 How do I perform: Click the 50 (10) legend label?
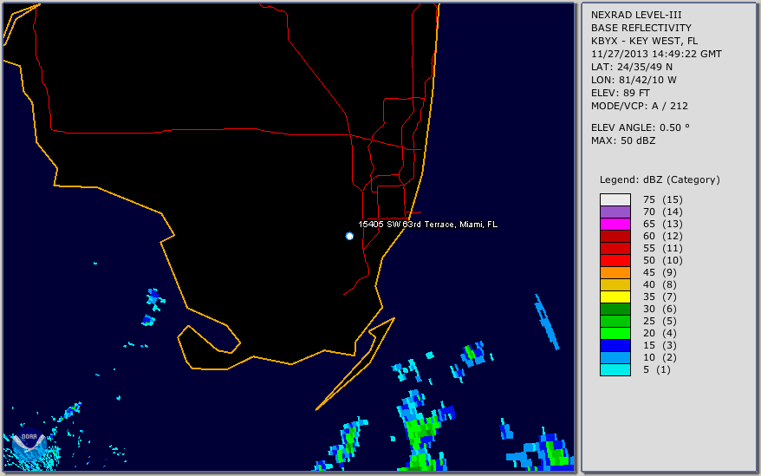tap(662, 260)
